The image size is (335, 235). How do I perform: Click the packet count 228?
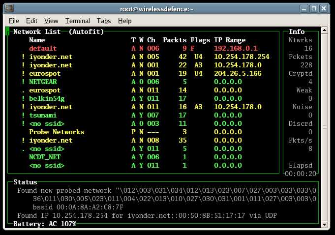click(x=306, y=65)
